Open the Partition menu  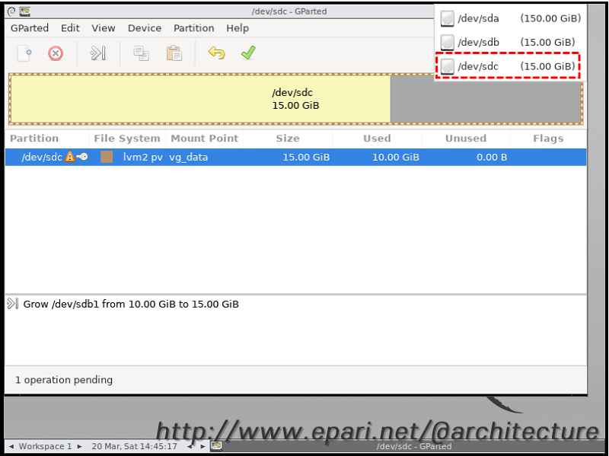[x=194, y=28]
